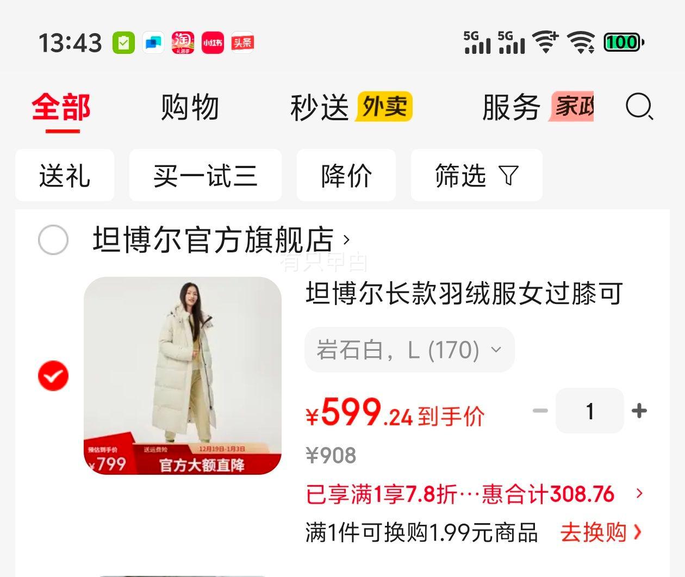Viewport: 685px width, 577px height.
Task: Uncheck the down jacket item checkbox
Action: pyautogui.click(x=53, y=376)
